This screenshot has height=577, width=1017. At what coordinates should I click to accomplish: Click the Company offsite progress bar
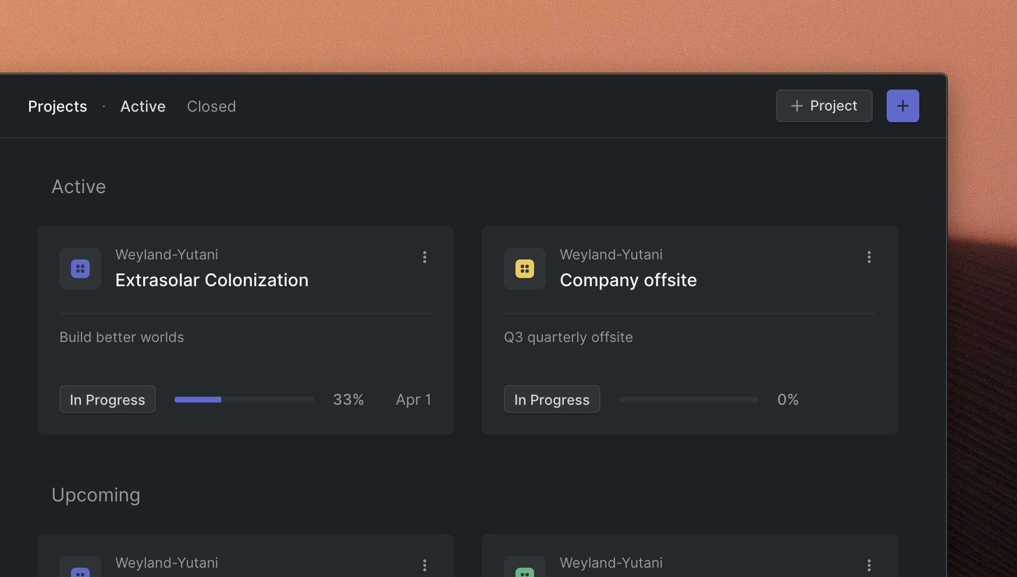689,400
